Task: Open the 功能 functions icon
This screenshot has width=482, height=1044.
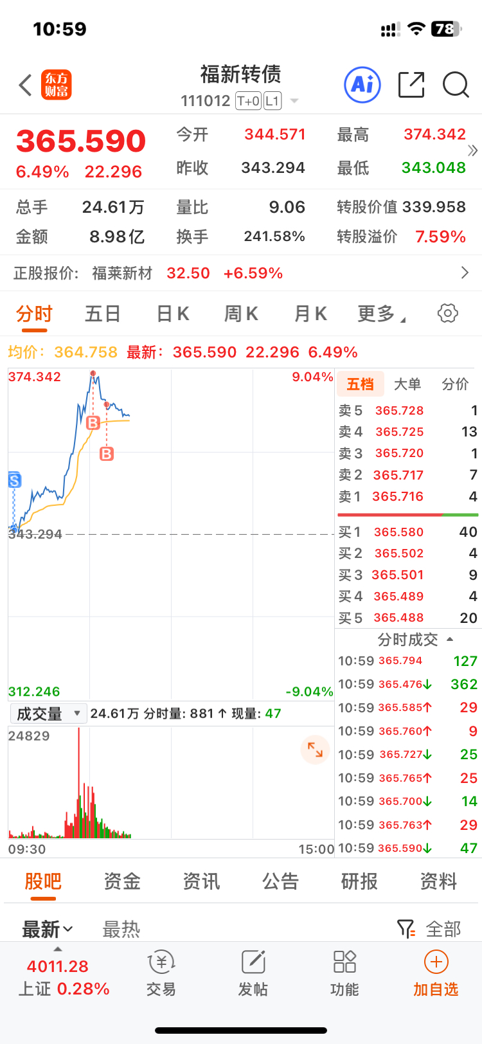Action: click(x=344, y=973)
